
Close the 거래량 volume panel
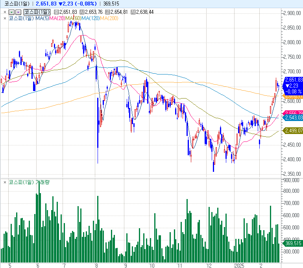tap(5, 182)
